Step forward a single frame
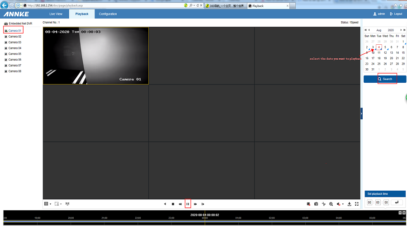 point(203,204)
